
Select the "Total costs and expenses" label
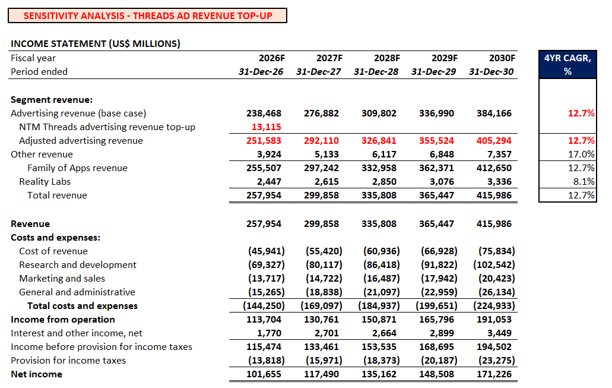coord(83,306)
